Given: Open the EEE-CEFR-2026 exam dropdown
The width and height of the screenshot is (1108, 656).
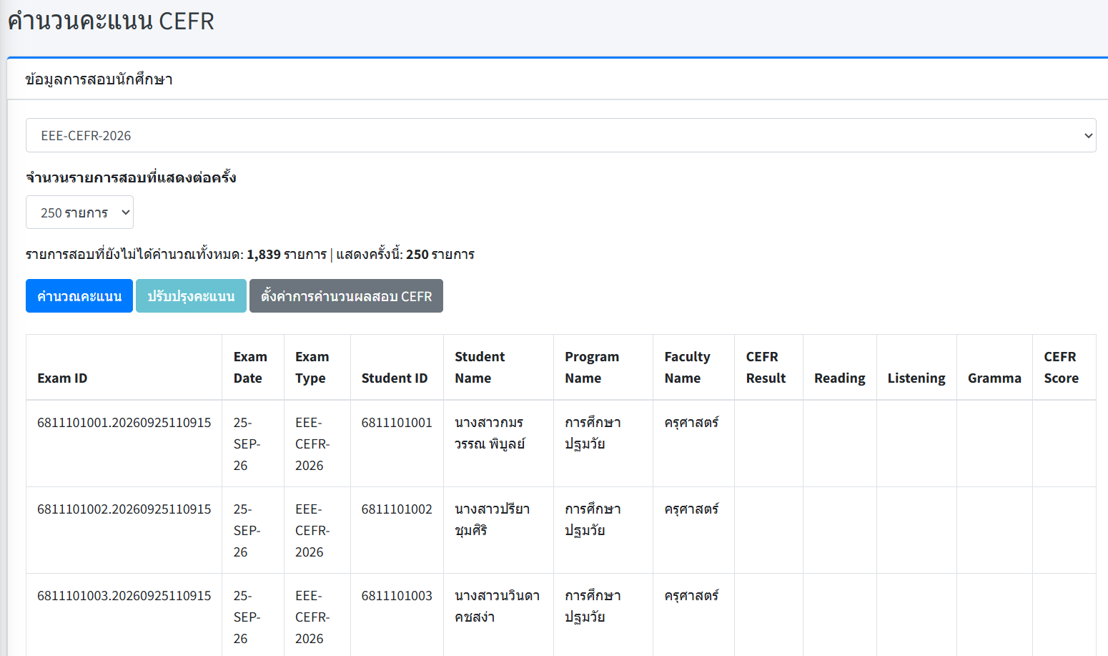Looking at the screenshot, I should coord(560,135).
